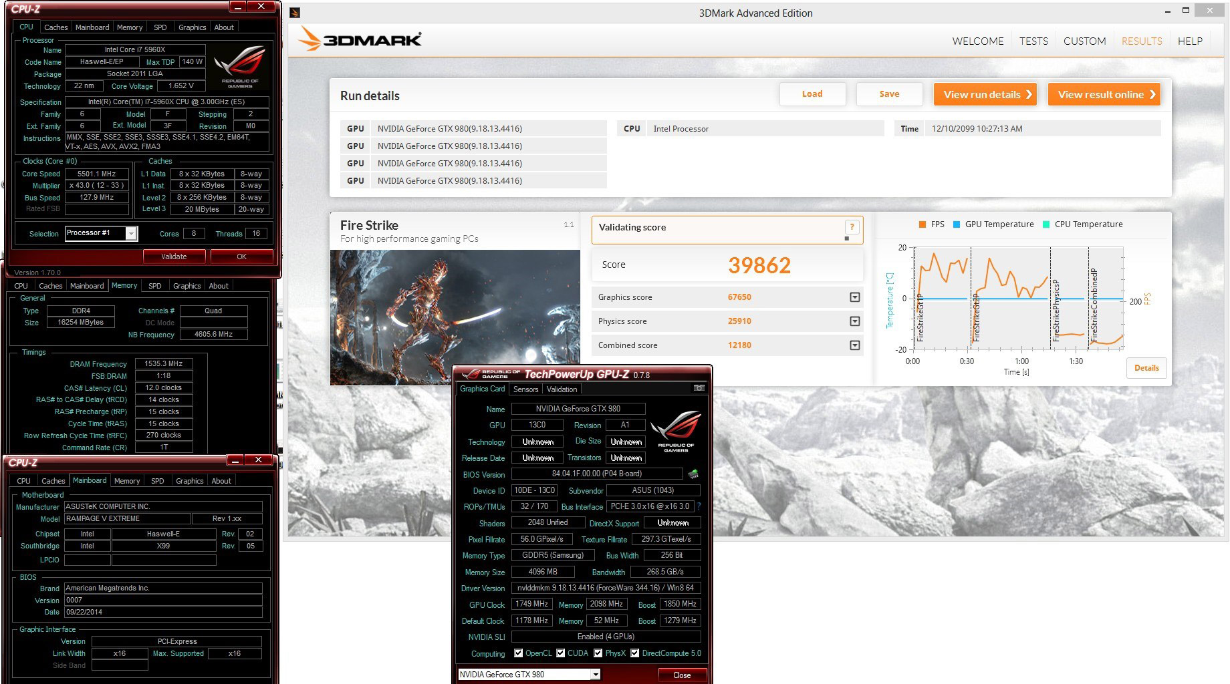
Task: Open About tab in CPU-Z processor window
Action: (224, 27)
